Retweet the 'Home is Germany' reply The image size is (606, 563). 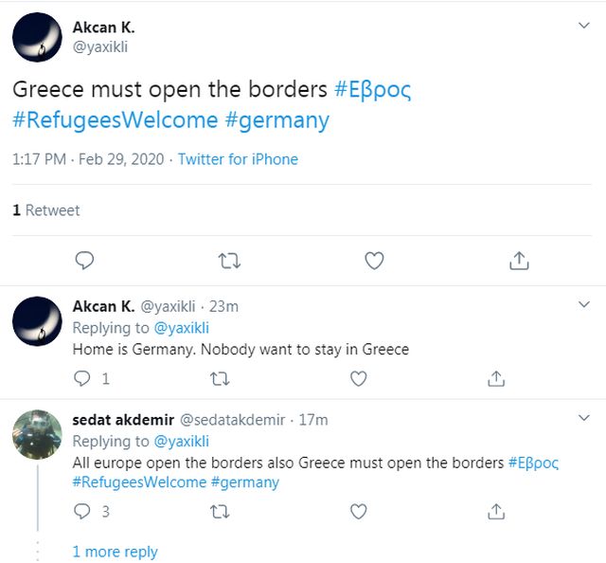[x=220, y=378]
